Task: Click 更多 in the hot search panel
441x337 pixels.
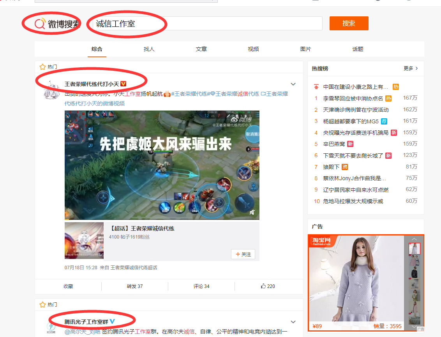Action: pyautogui.click(x=411, y=68)
